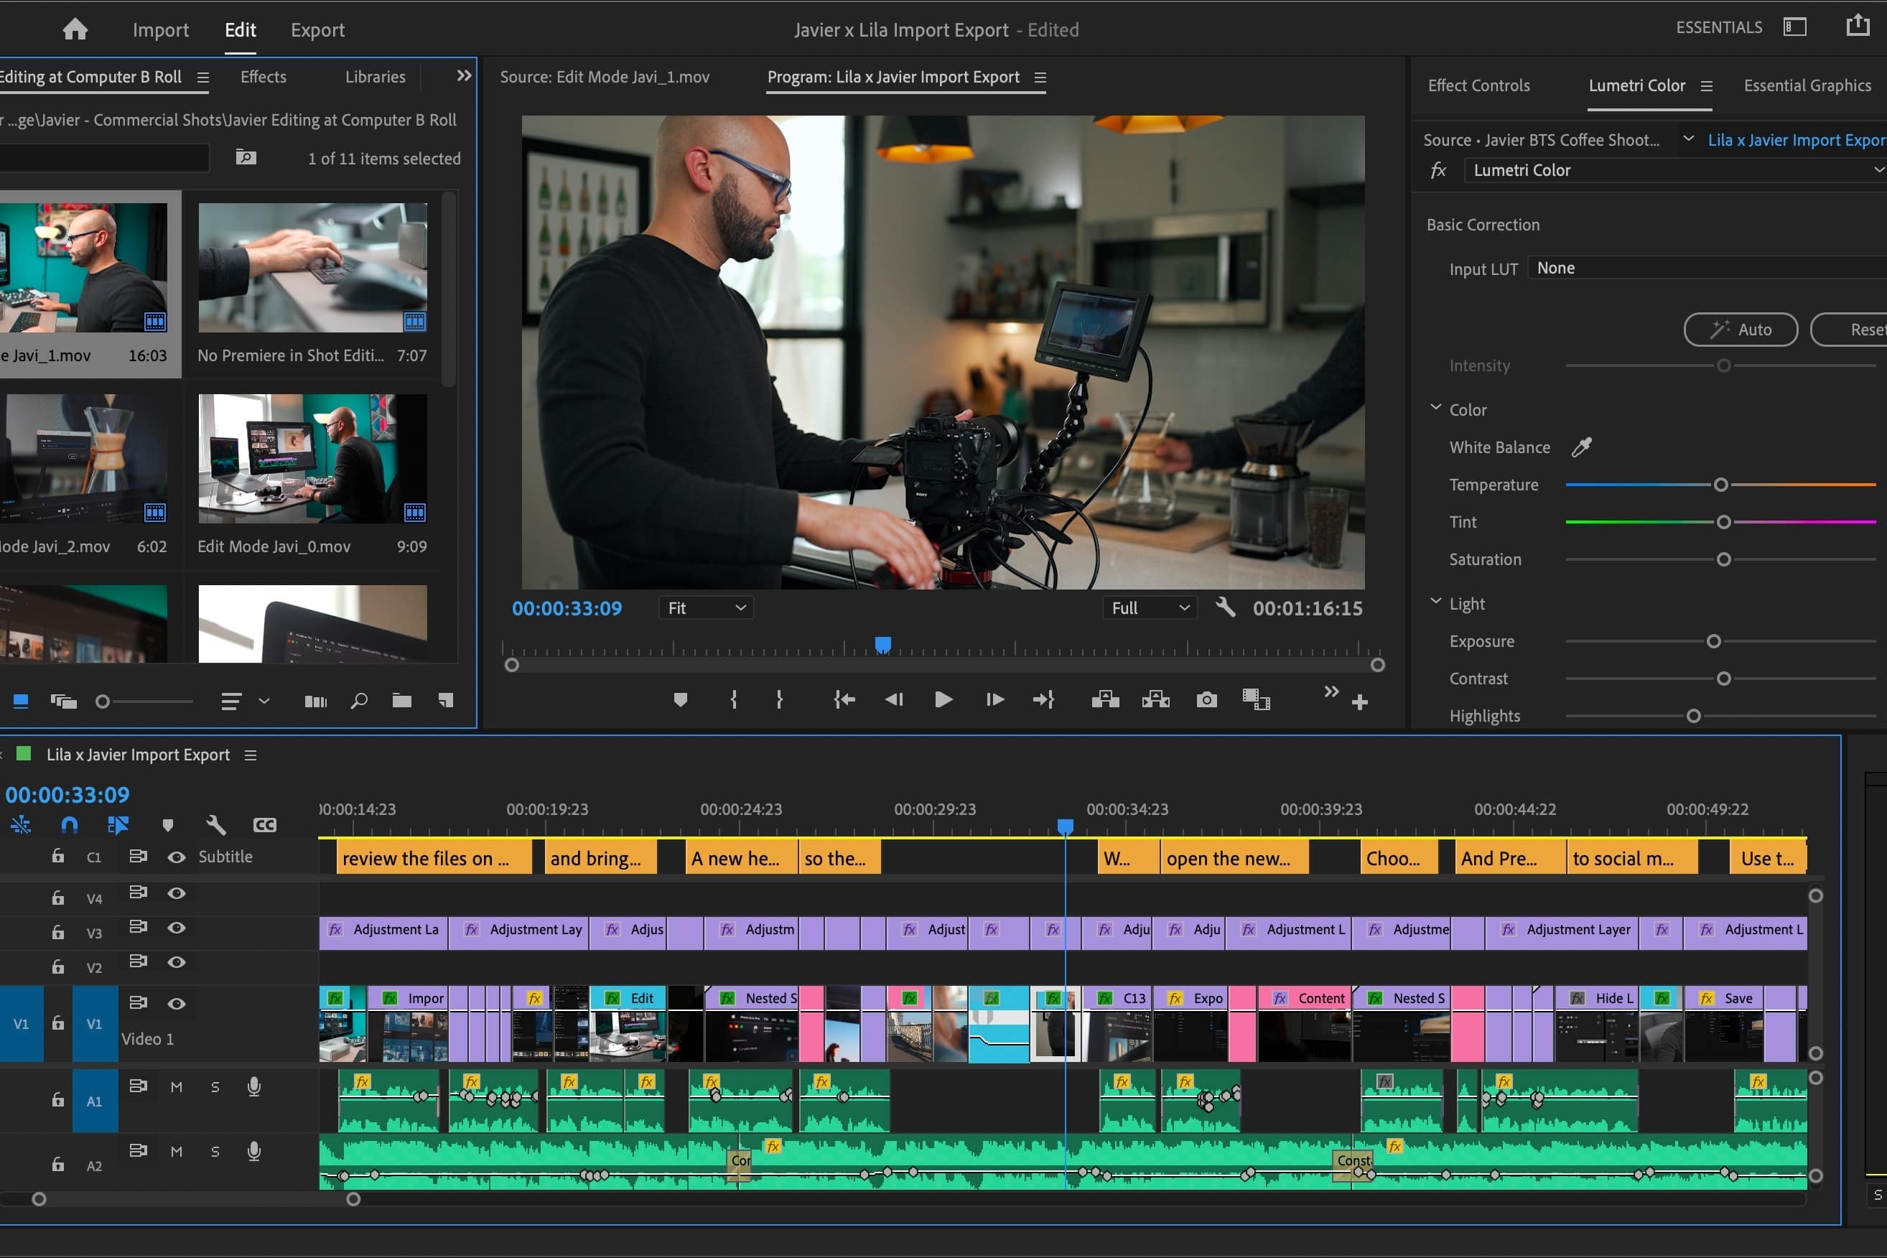Switch to the Export tab
The height and width of the screenshot is (1258, 1887).
(x=317, y=29)
